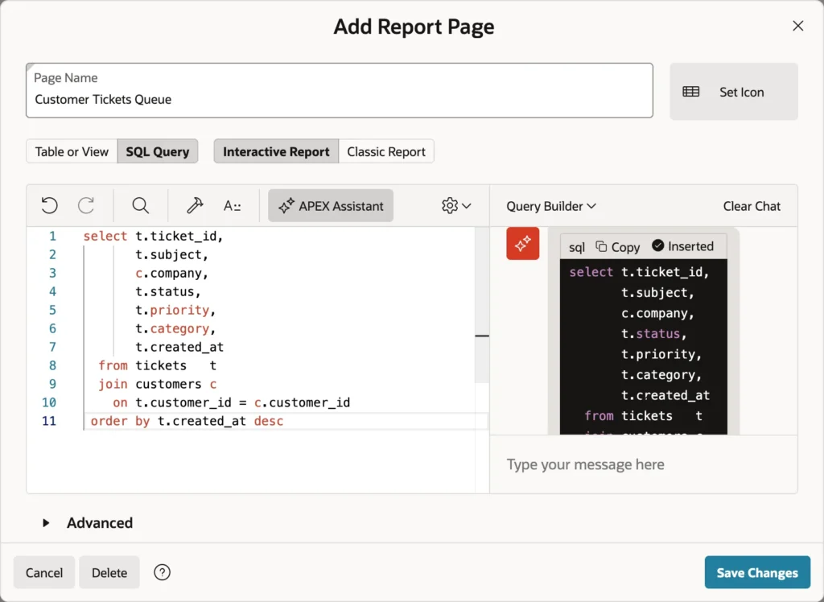
Task: Click Clear Chat
Action: tap(752, 206)
